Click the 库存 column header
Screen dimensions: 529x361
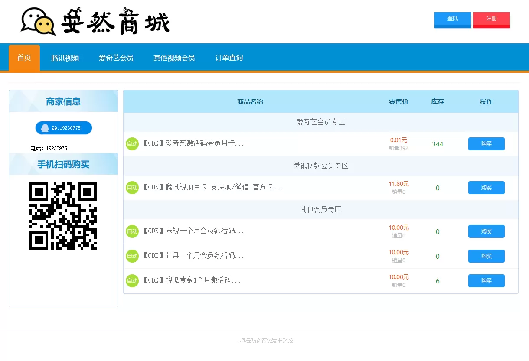coord(438,102)
